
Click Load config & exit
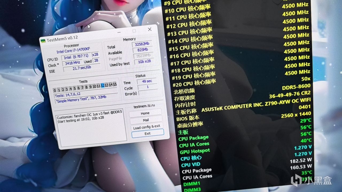[147, 127]
